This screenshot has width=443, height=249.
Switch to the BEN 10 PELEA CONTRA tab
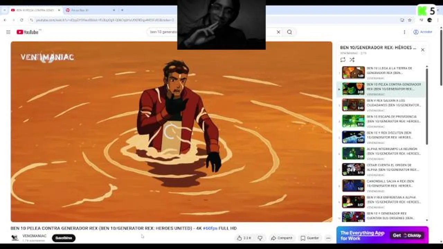tap(36, 10)
